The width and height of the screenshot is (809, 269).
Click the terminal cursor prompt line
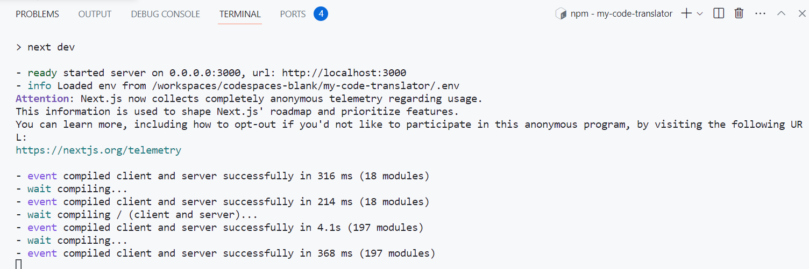pyautogui.click(x=19, y=264)
